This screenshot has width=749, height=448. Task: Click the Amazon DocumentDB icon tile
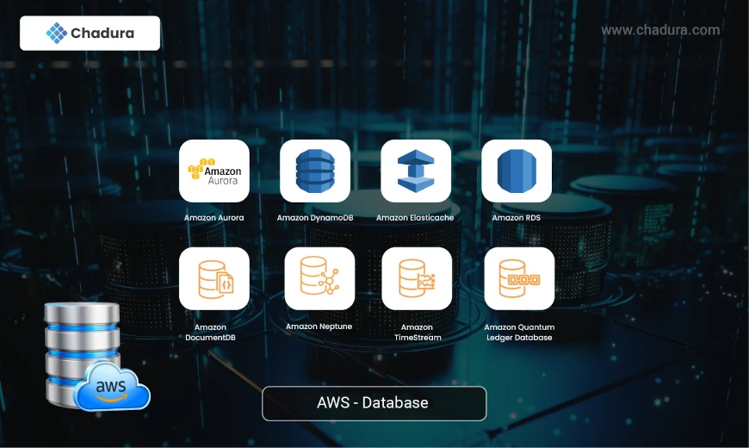point(214,279)
